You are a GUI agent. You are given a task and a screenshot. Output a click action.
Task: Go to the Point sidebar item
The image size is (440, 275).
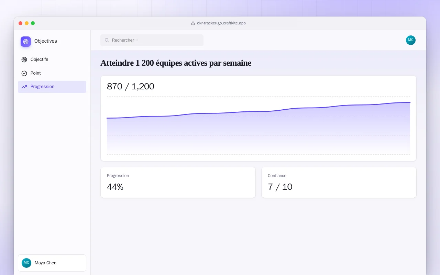tap(52, 73)
